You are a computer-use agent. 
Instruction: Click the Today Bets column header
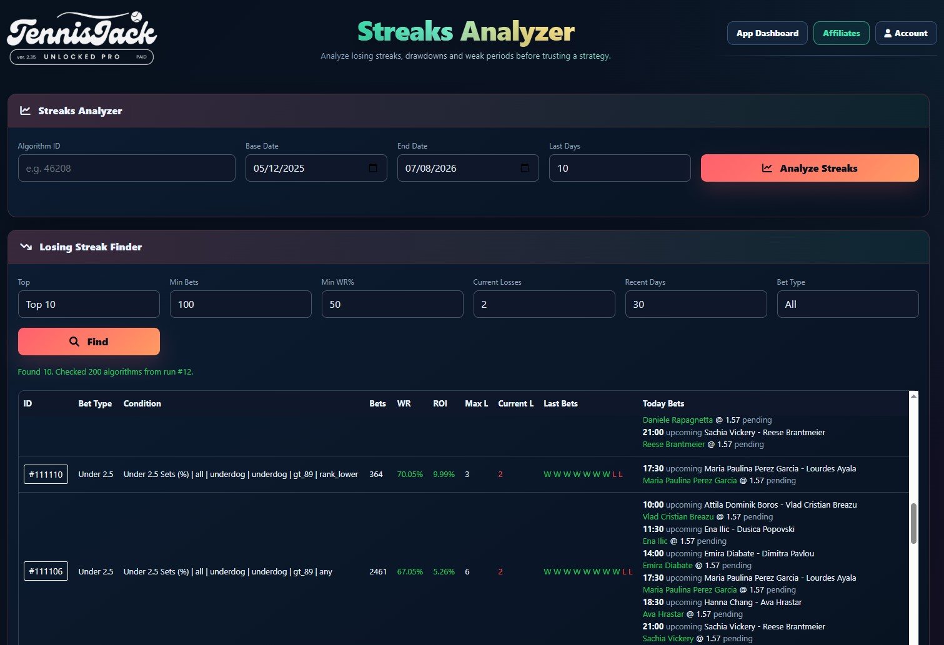coord(663,403)
